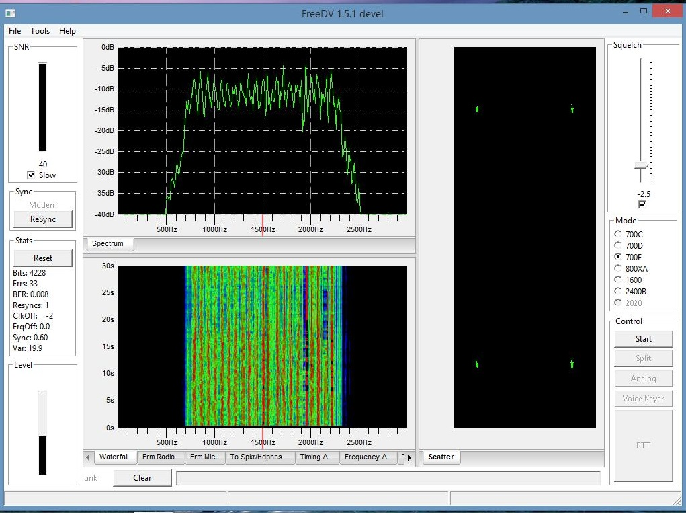
Task: Select the Scatter tab
Action: click(x=441, y=457)
